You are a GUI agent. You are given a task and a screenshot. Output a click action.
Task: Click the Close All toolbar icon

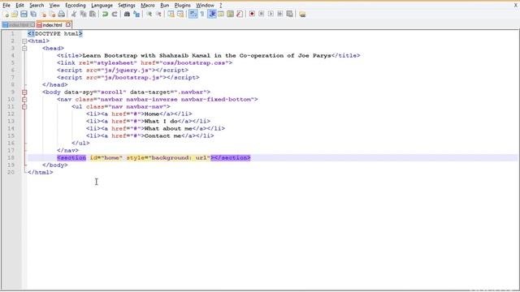tap(52, 14)
